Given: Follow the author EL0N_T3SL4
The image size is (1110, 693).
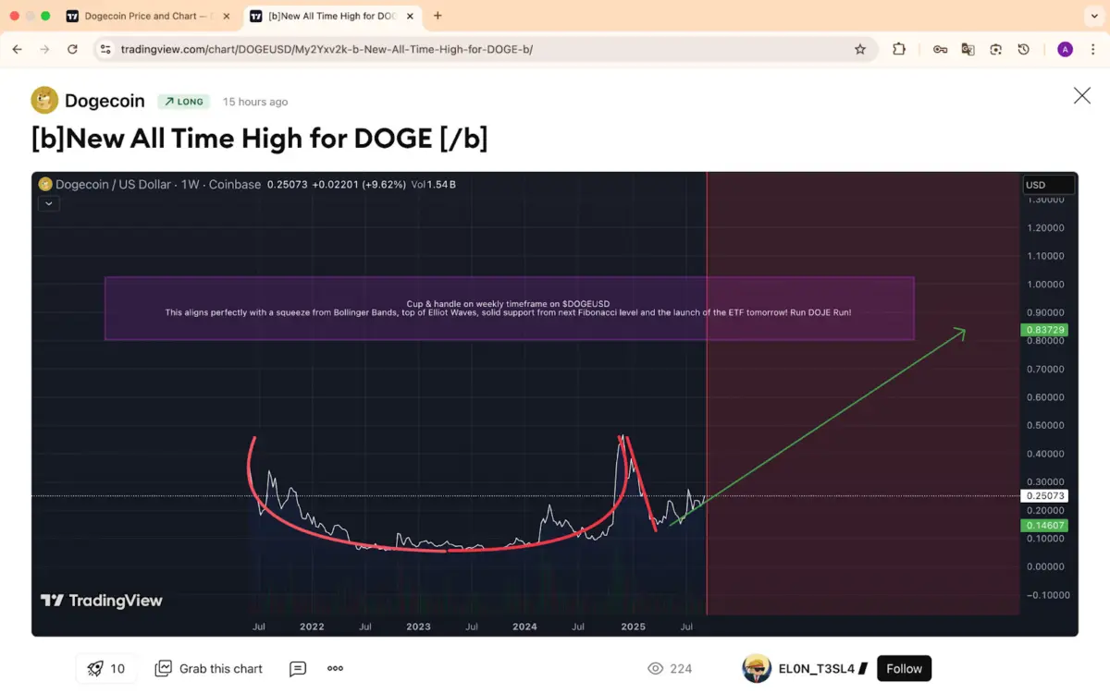Looking at the screenshot, I should 904,669.
